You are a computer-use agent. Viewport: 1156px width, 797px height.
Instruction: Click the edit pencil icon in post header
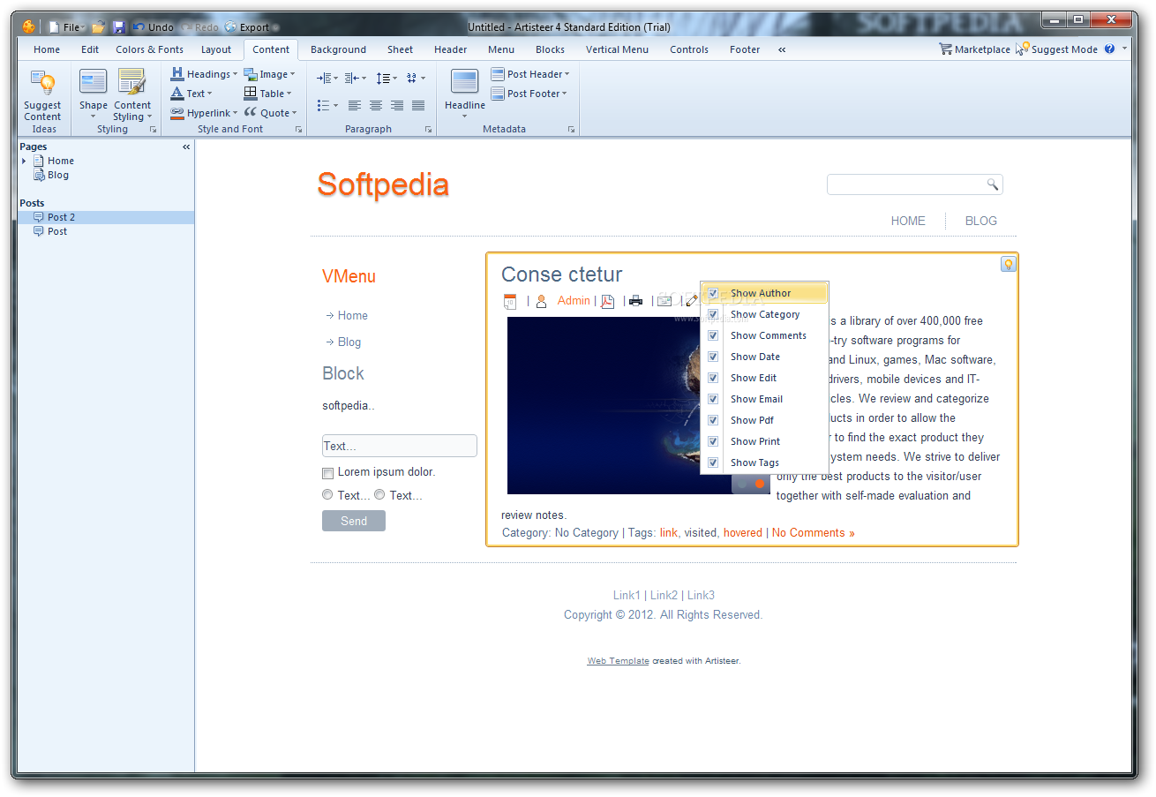[691, 301]
